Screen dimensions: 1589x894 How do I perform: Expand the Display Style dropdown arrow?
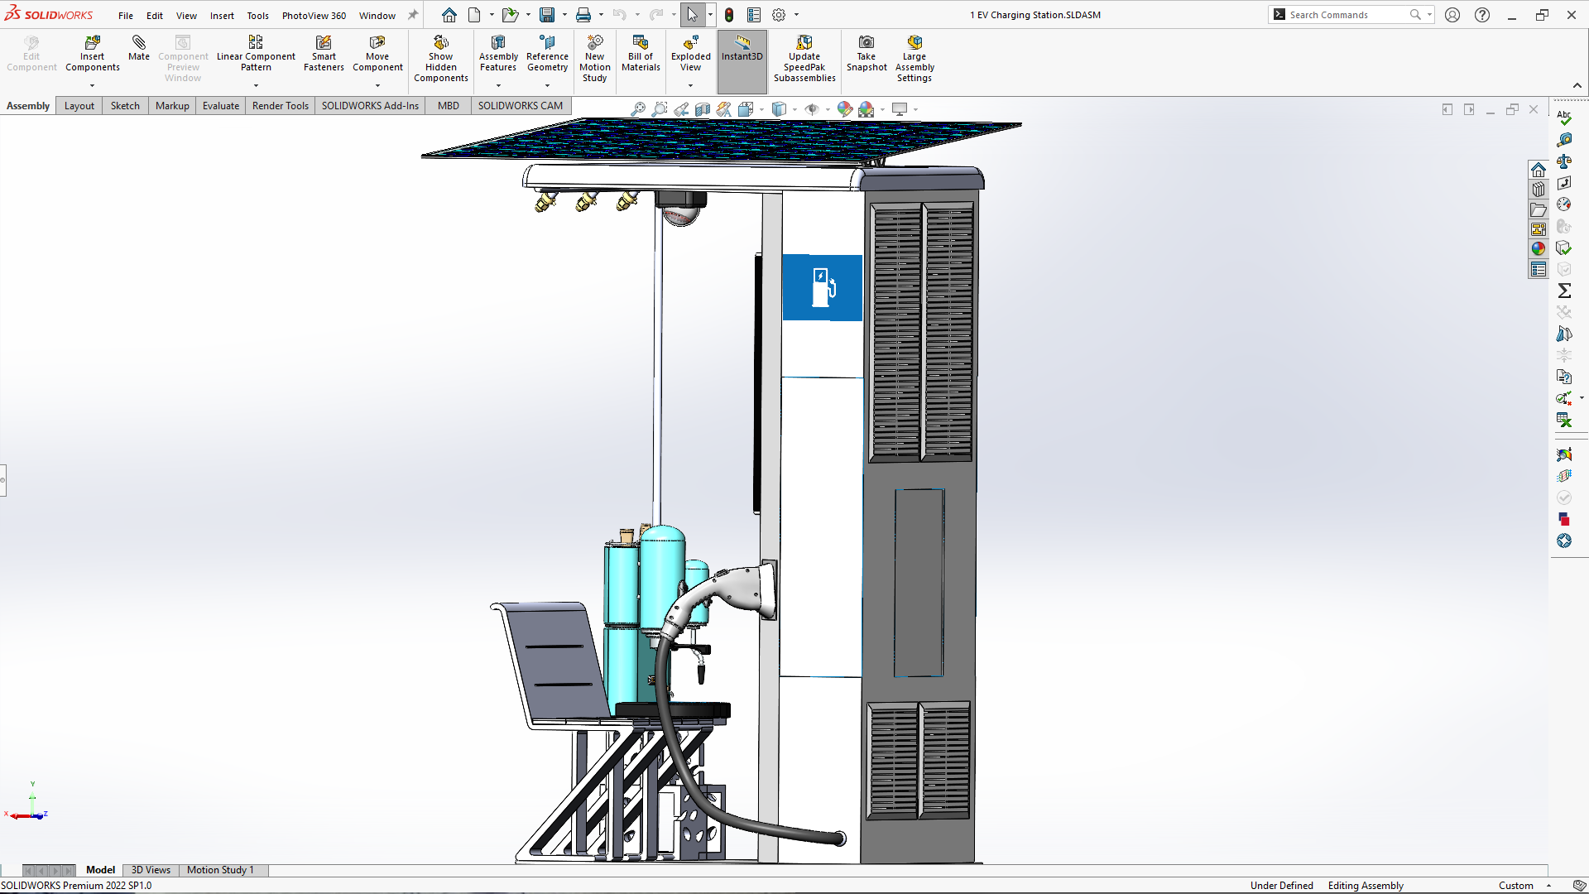(794, 109)
